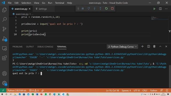Close the terminal panel
This screenshot has width=171, height=96.
coord(166,46)
